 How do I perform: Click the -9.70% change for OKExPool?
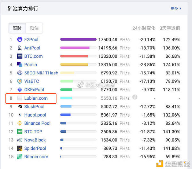pyautogui.click(x=149, y=89)
